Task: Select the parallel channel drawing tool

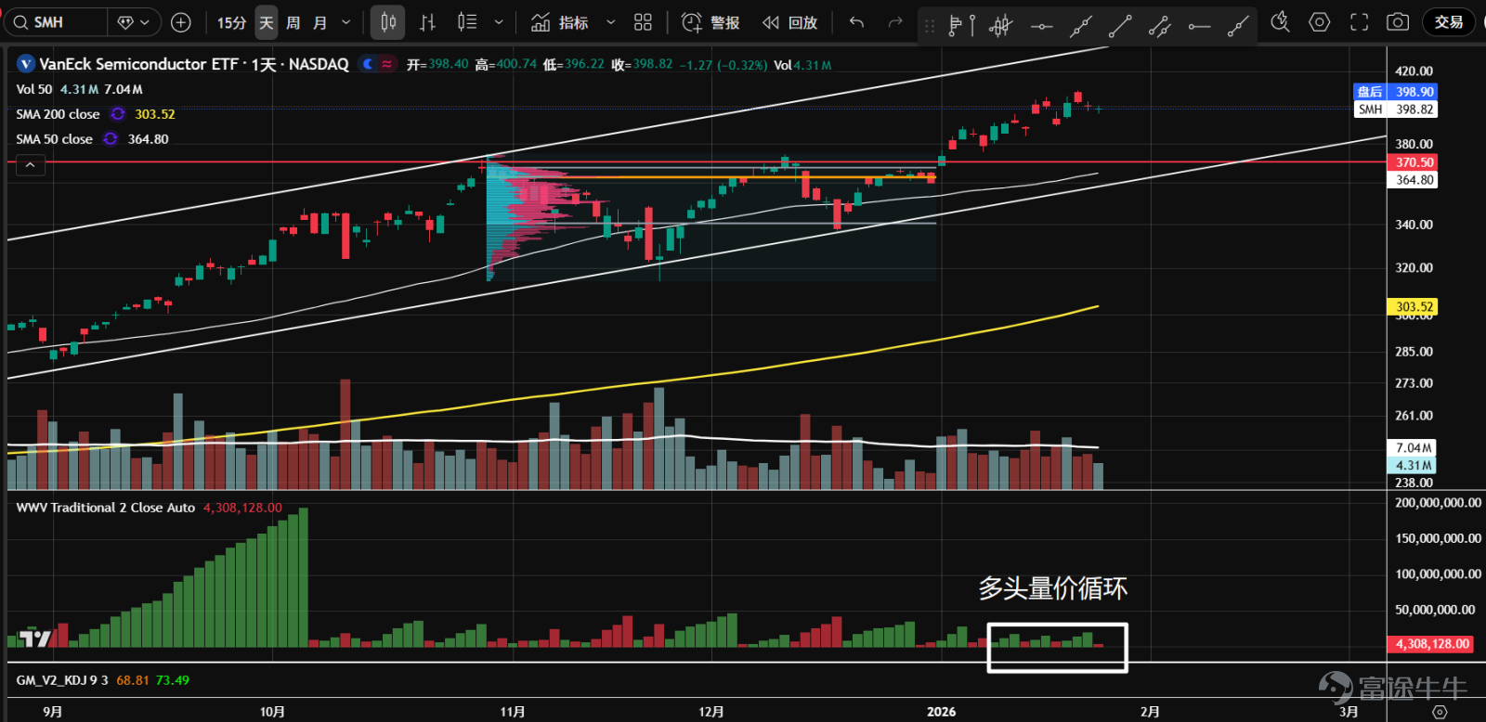Action: click(x=1159, y=26)
